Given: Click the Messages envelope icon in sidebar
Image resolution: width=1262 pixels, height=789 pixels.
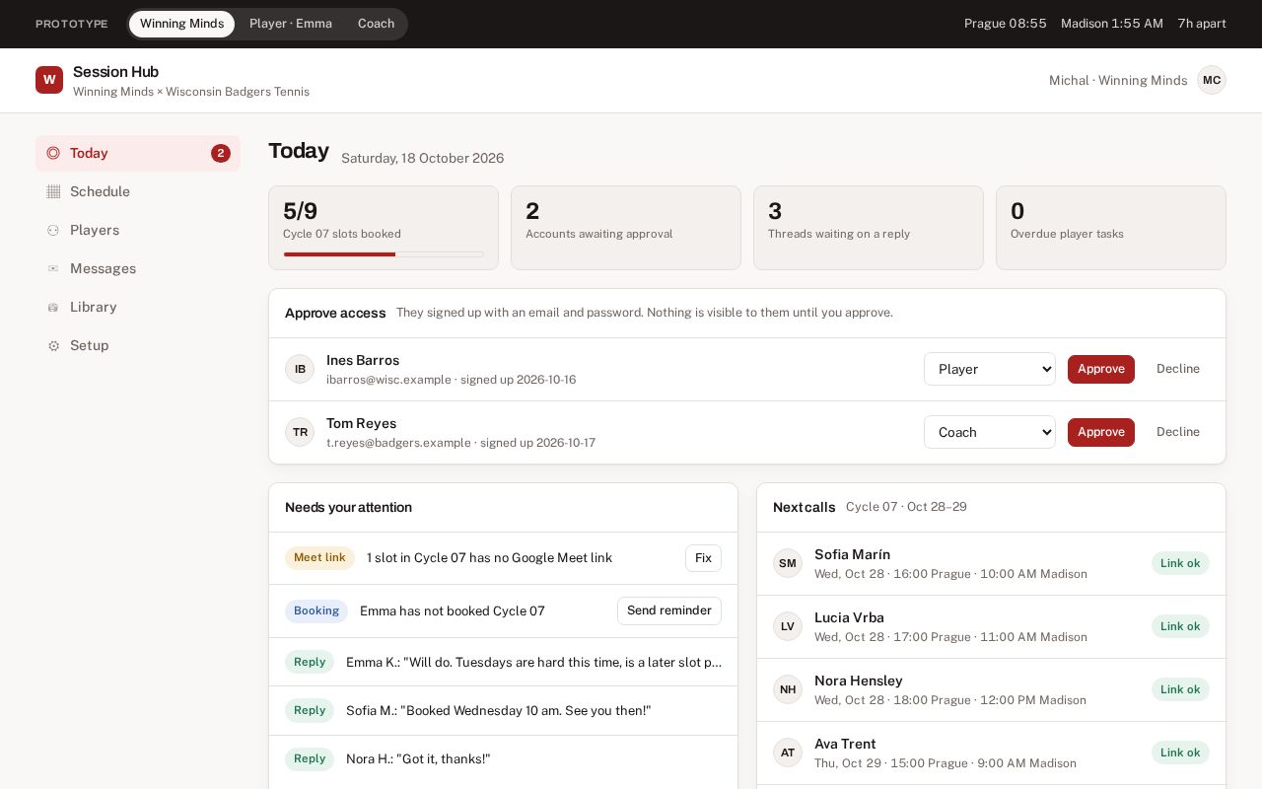Looking at the screenshot, I should pyautogui.click(x=53, y=268).
